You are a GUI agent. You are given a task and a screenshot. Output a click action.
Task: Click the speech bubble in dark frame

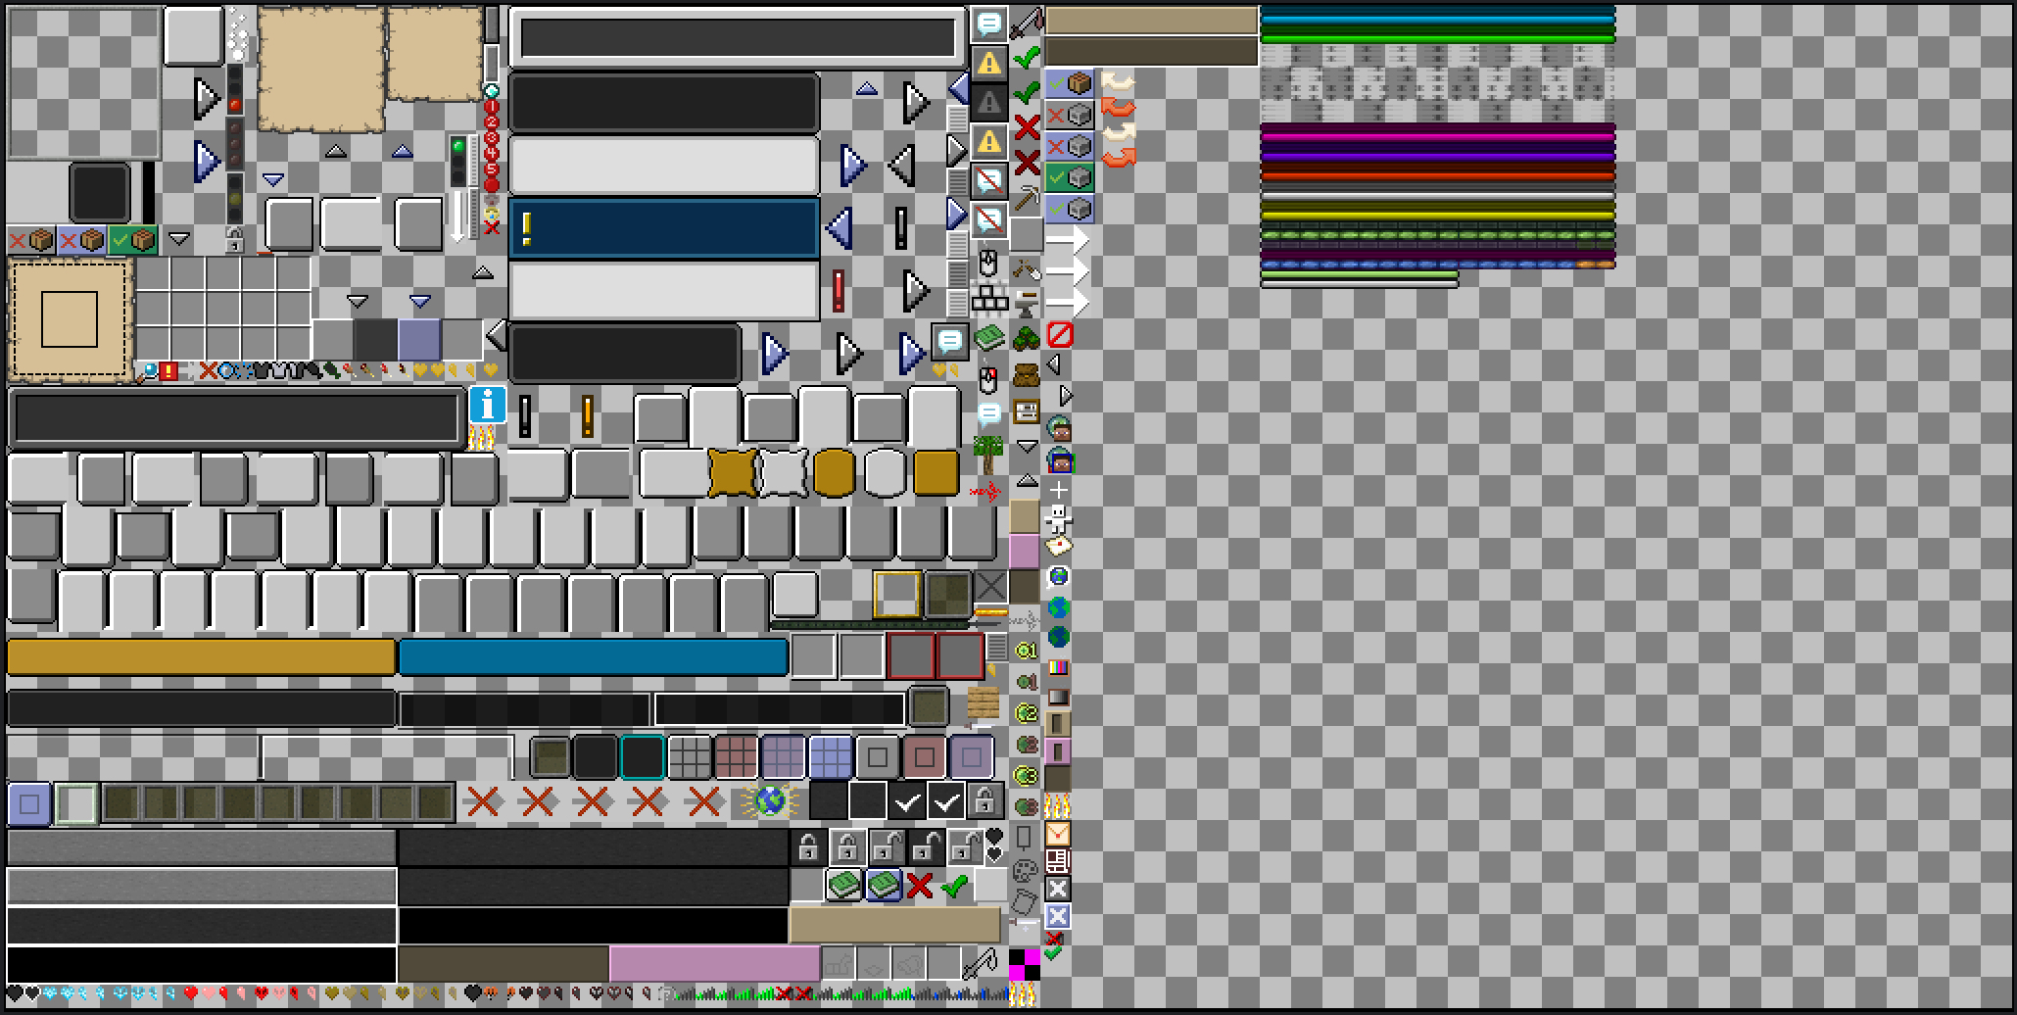coord(949,342)
